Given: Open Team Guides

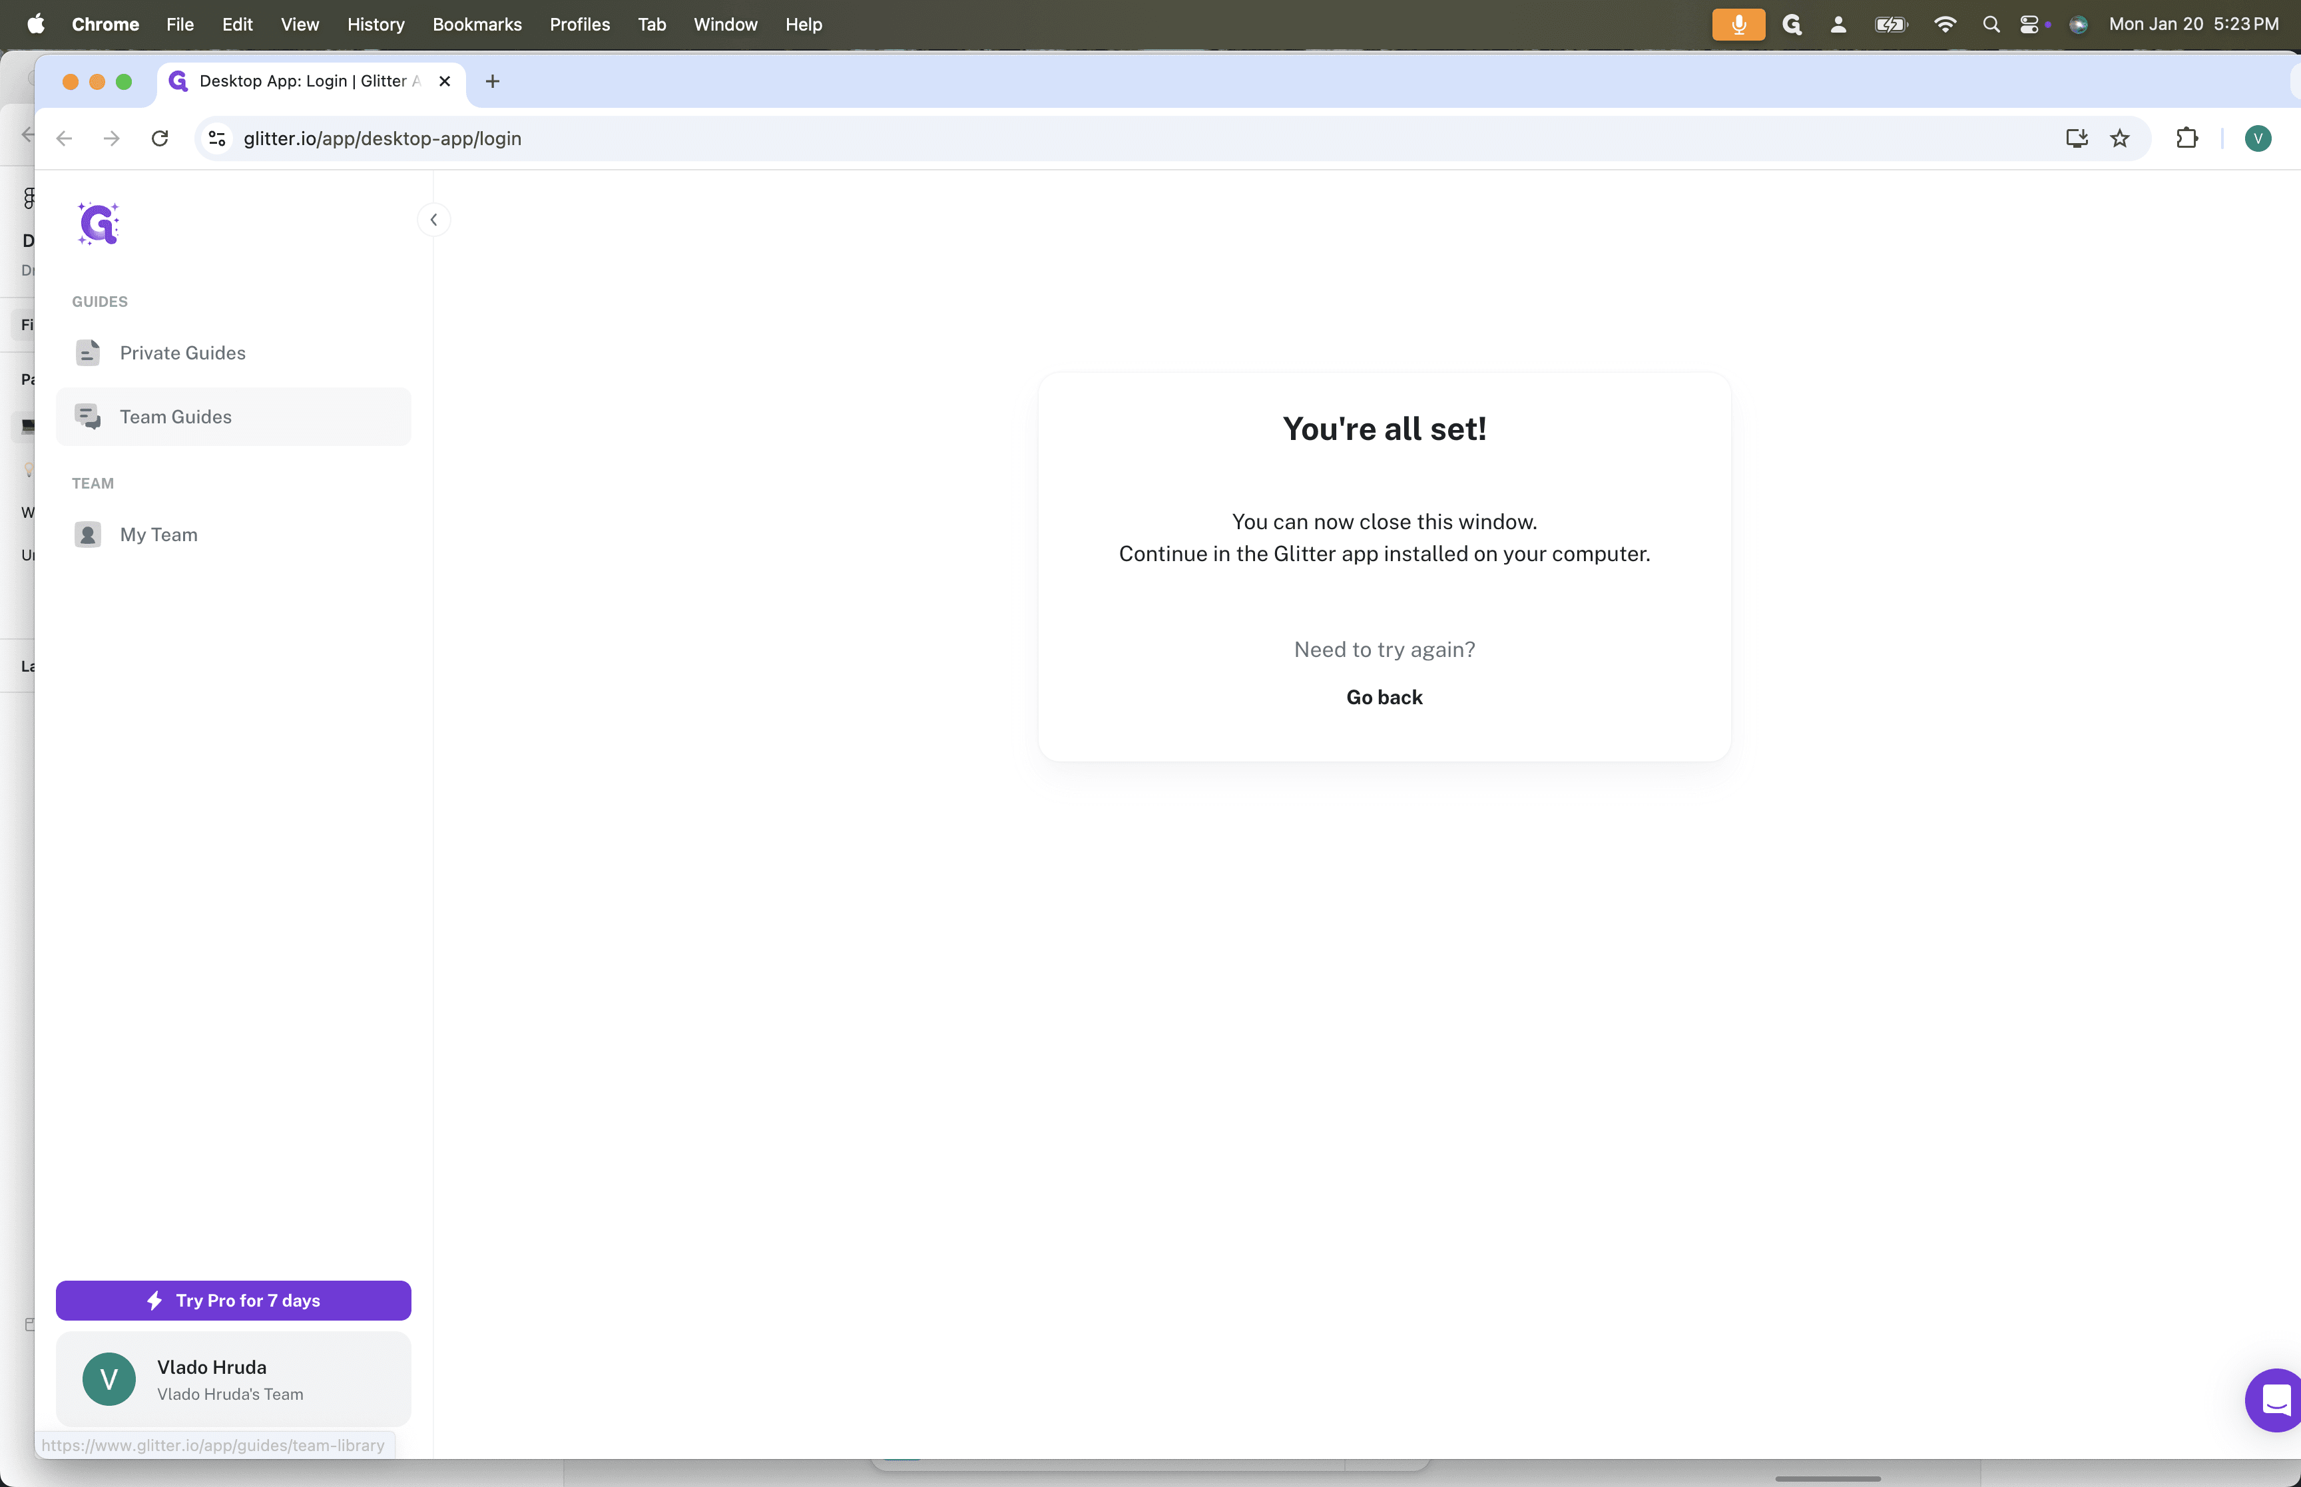Looking at the screenshot, I should click(x=233, y=417).
